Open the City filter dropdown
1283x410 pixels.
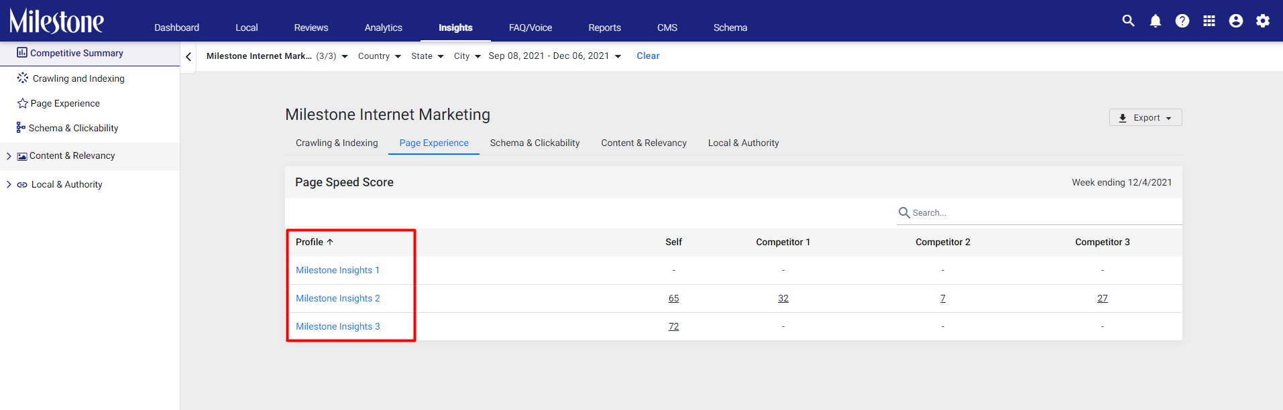[x=467, y=56]
